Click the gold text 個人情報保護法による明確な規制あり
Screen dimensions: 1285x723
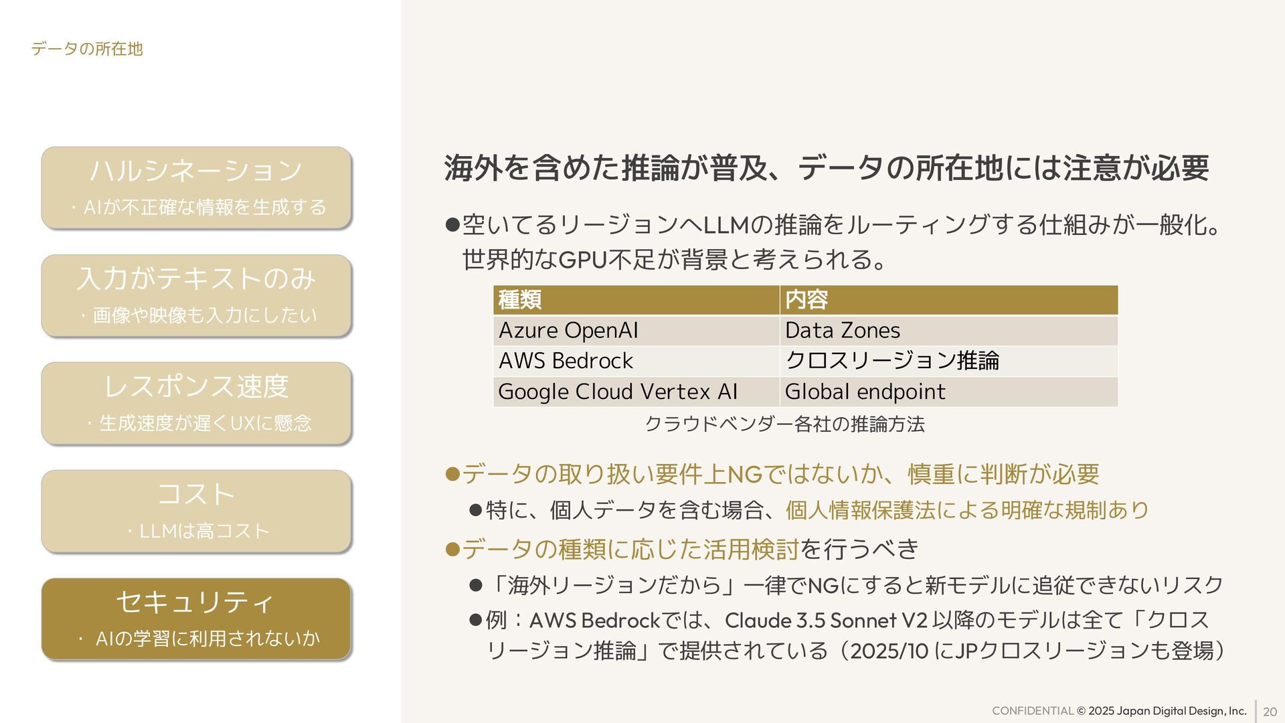click(967, 510)
